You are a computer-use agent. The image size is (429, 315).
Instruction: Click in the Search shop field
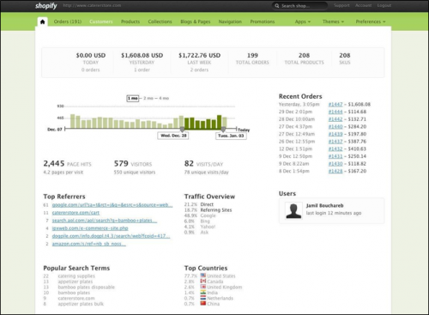pyautogui.click(x=299, y=6)
